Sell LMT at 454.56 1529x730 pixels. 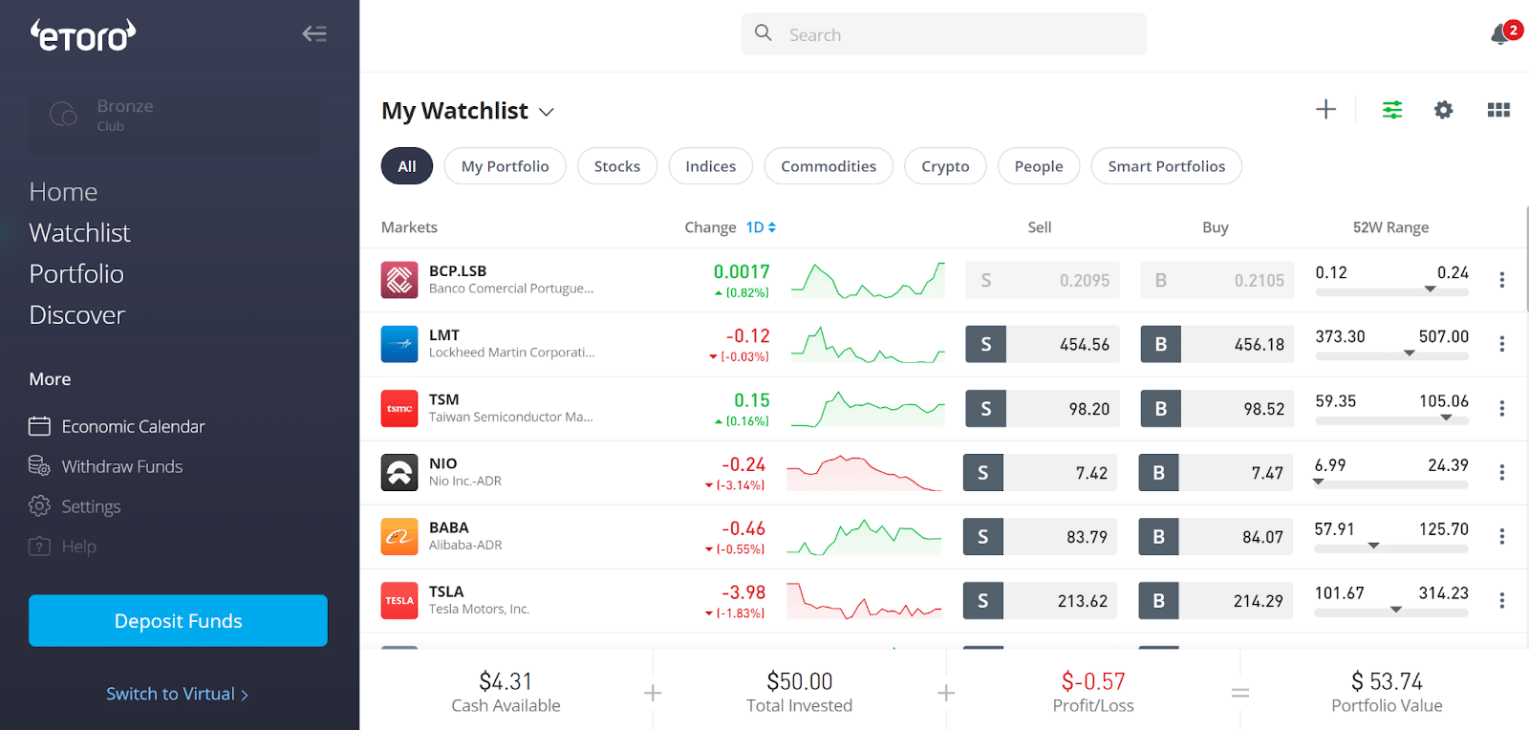coord(1043,344)
